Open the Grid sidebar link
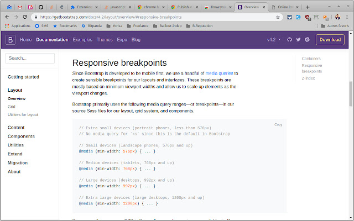 pyautogui.click(x=11, y=107)
